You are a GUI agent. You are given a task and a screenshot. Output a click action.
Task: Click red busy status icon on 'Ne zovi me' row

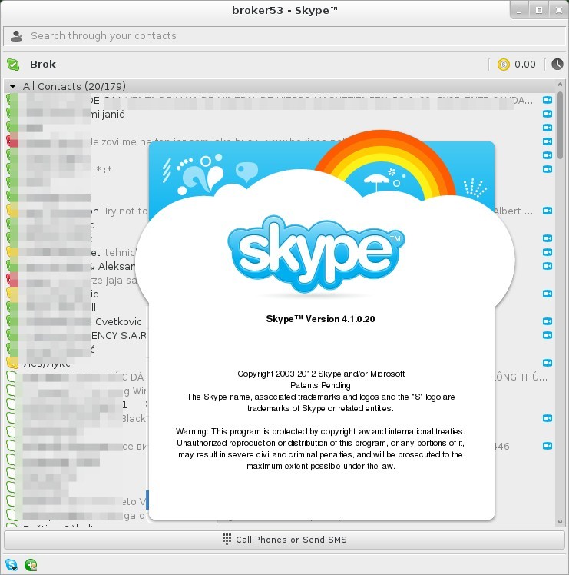12,141
